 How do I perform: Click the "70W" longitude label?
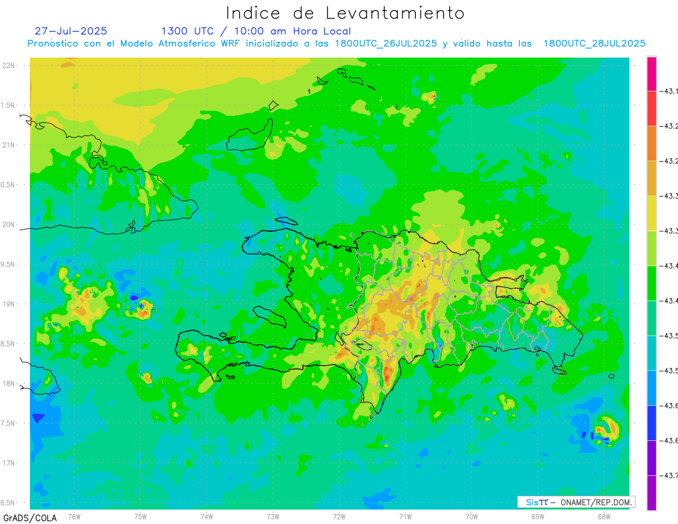tap(472, 516)
